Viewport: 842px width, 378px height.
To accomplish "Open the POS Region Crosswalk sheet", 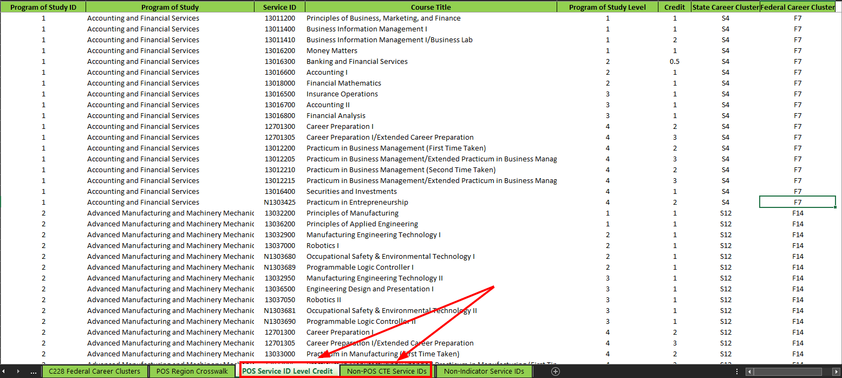I will [192, 372].
